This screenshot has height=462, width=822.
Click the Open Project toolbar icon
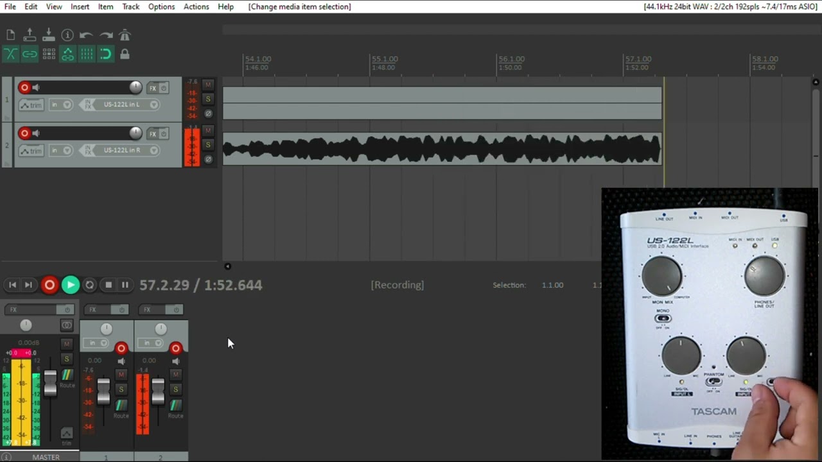(x=30, y=35)
